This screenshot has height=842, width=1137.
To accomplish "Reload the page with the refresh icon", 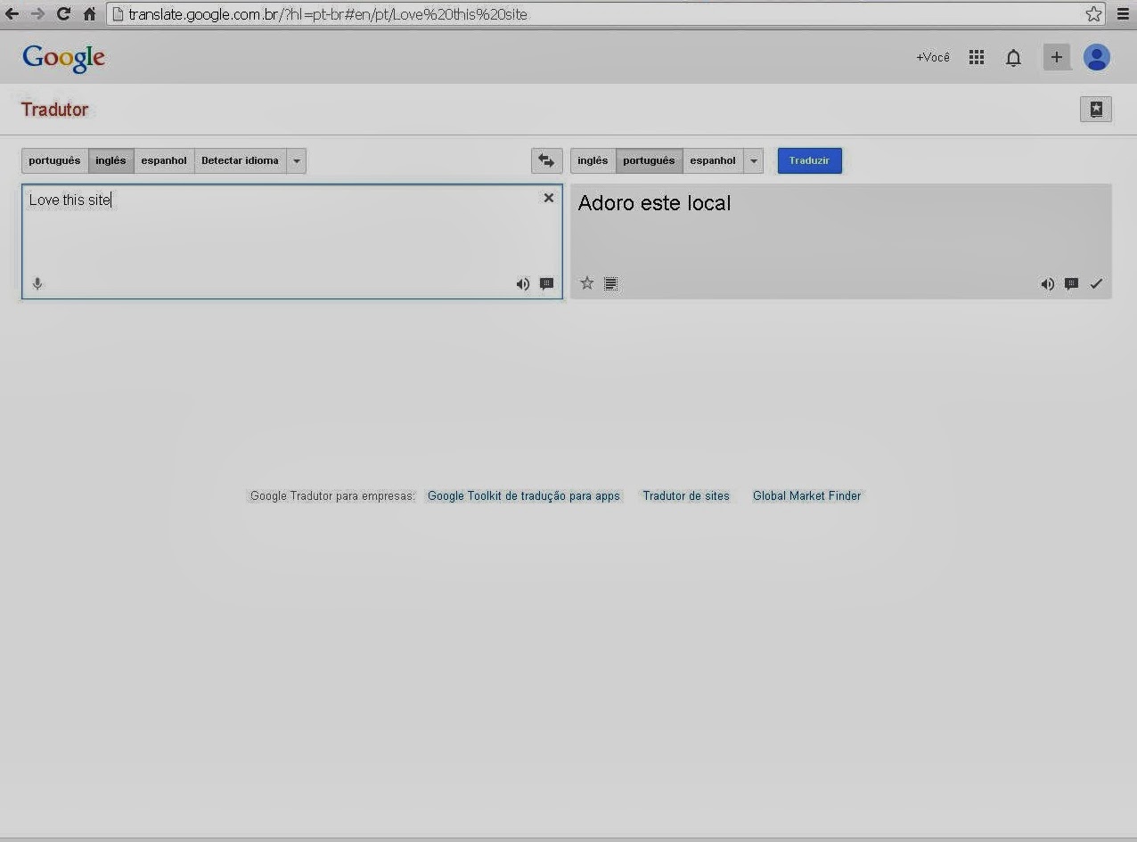I will tap(63, 14).
